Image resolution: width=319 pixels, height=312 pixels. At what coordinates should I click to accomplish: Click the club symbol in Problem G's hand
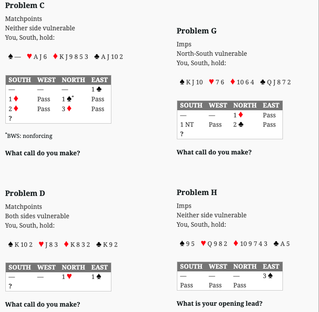(x=263, y=82)
